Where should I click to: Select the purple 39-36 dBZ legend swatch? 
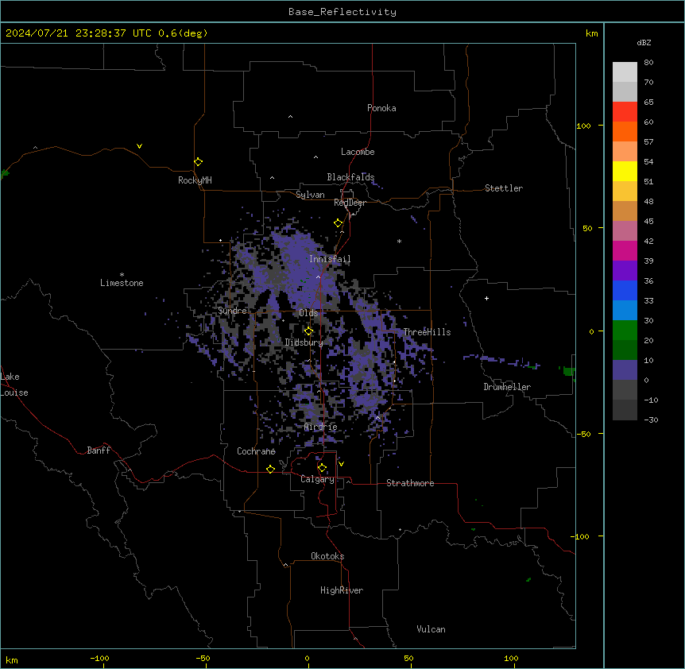click(x=625, y=270)
